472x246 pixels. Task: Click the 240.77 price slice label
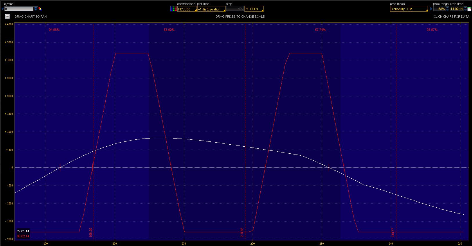(393, 232)
